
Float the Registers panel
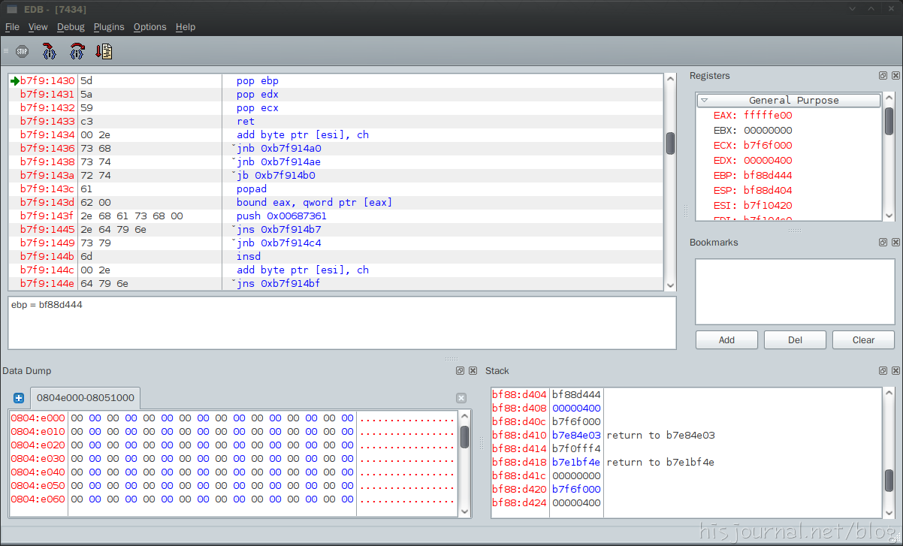coord(883,76)
